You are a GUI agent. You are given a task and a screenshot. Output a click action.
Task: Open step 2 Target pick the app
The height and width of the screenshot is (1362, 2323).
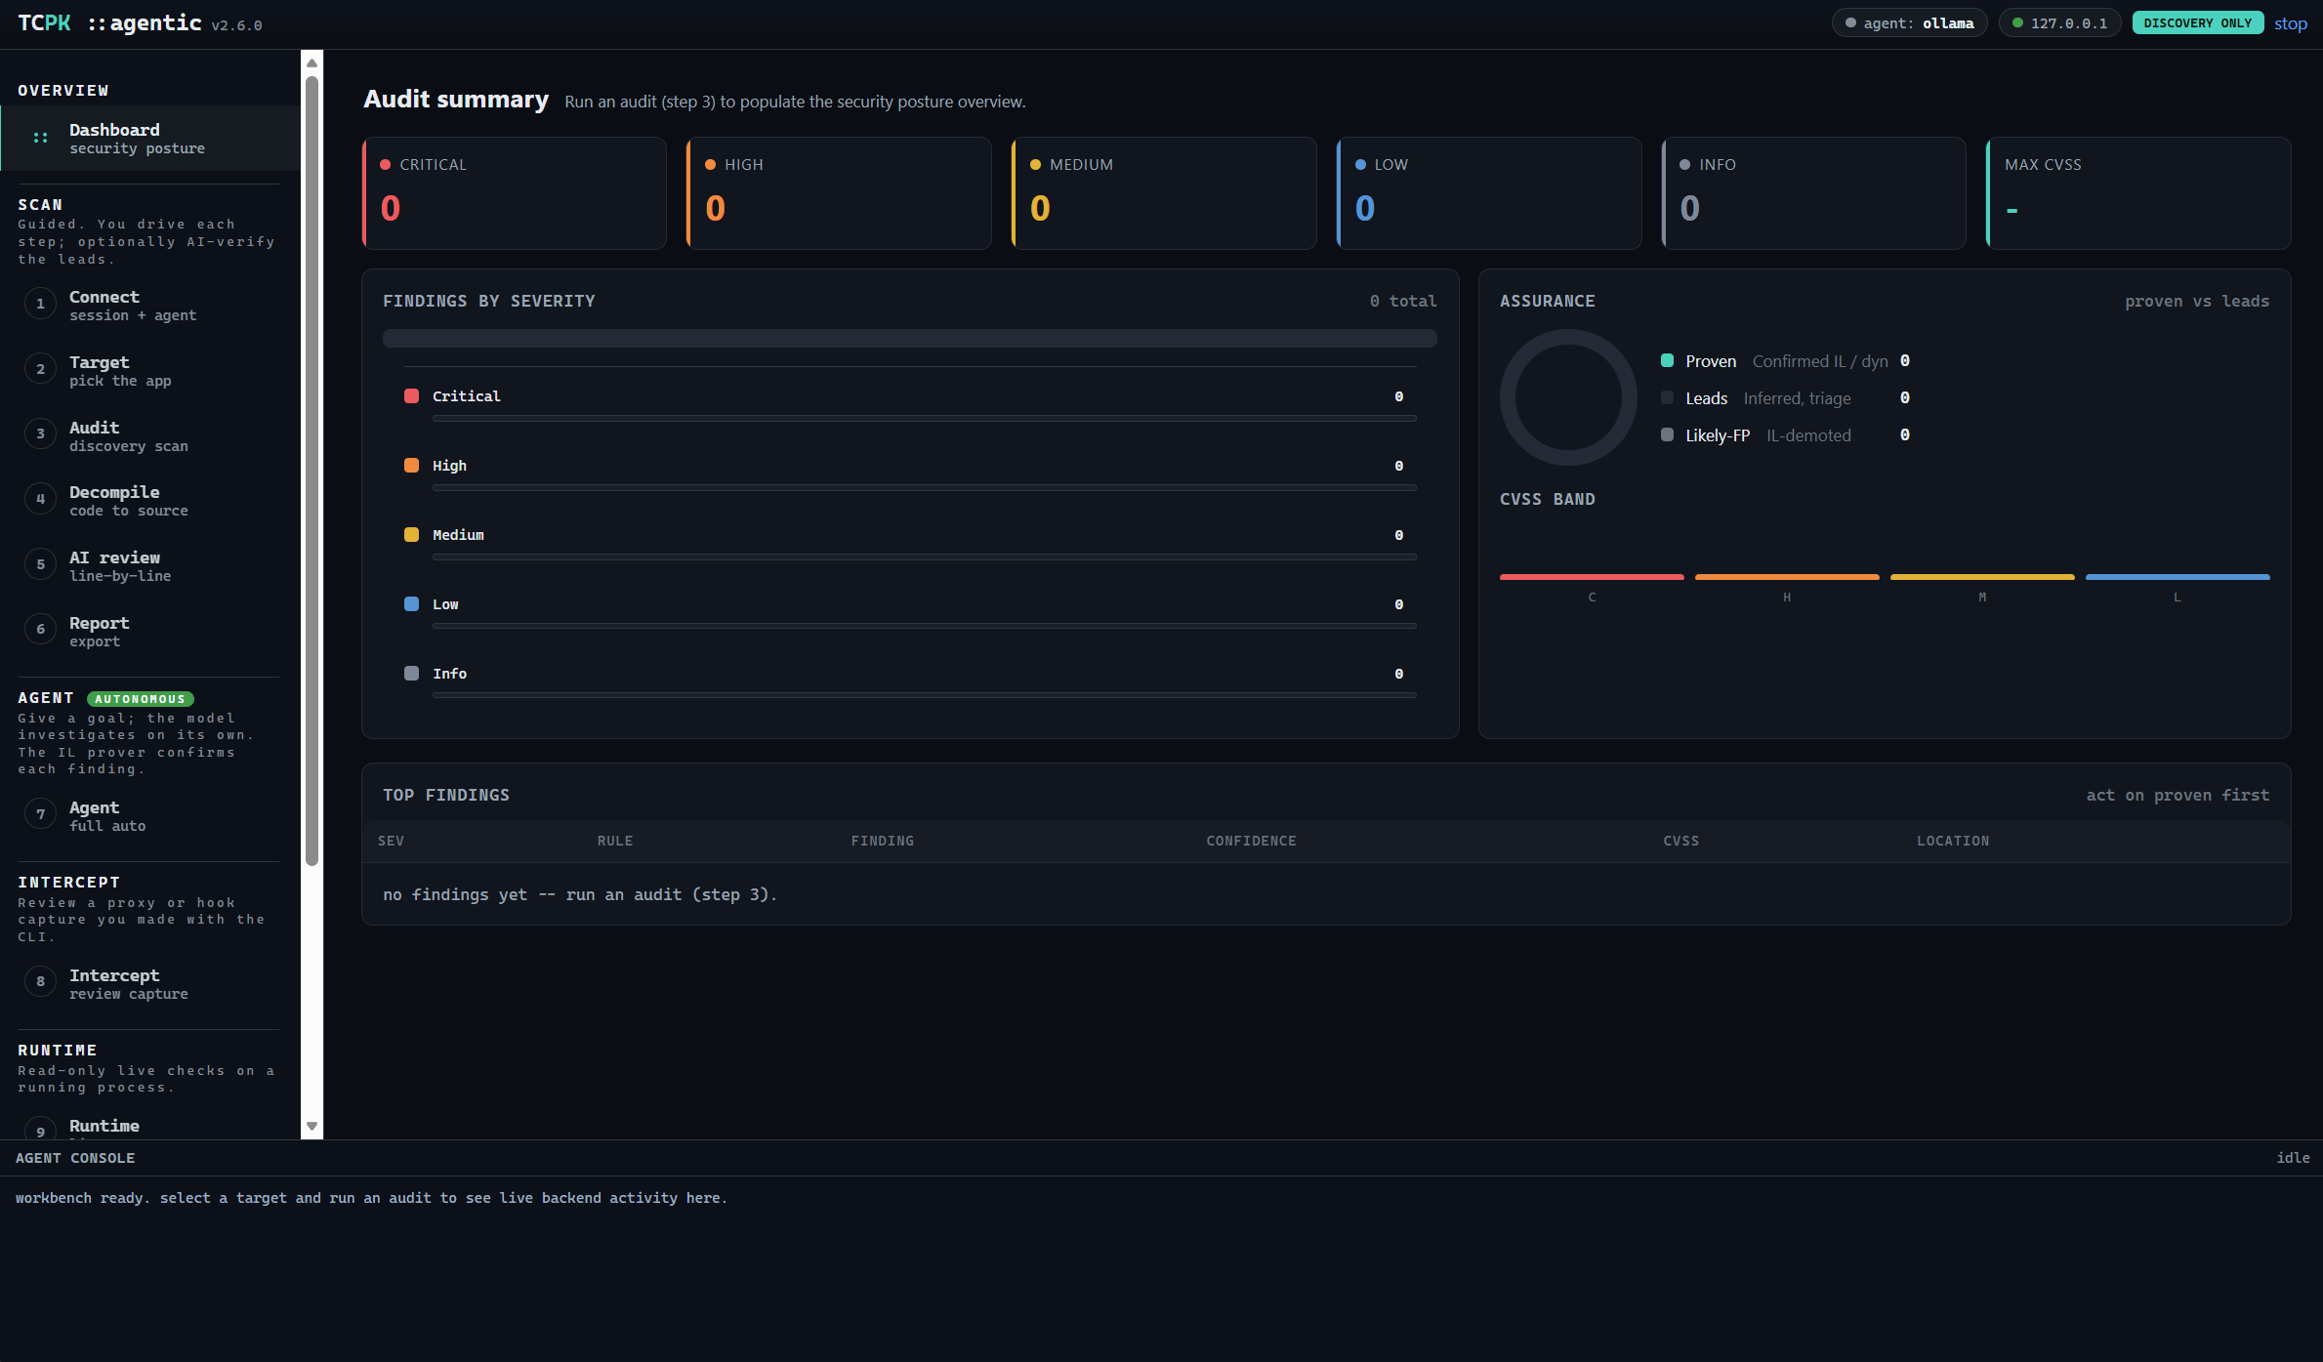[150, 370]
